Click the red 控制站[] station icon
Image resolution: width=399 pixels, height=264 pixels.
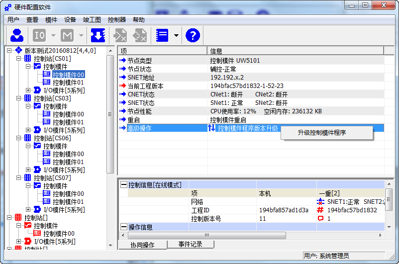[x=18, y=218]
